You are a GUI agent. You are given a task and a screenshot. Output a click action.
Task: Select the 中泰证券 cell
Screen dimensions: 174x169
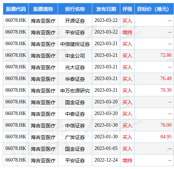pyautogui.click(x=75, y=114)
